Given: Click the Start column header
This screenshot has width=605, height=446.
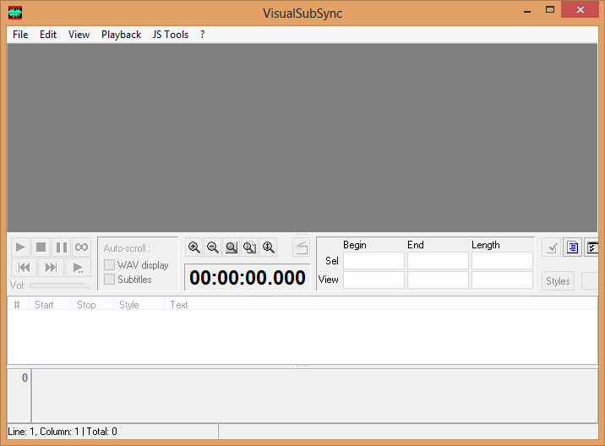Looking at the screenshot, I should pos(50,304).
